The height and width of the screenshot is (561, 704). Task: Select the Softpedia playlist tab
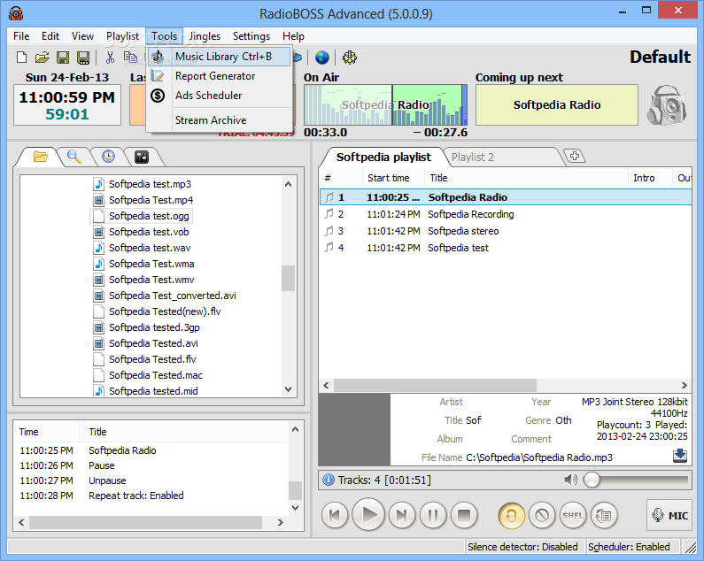pos(383,158)
